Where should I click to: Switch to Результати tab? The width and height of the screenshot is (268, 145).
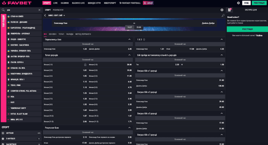pyautogui.click(x=58, y=10)
